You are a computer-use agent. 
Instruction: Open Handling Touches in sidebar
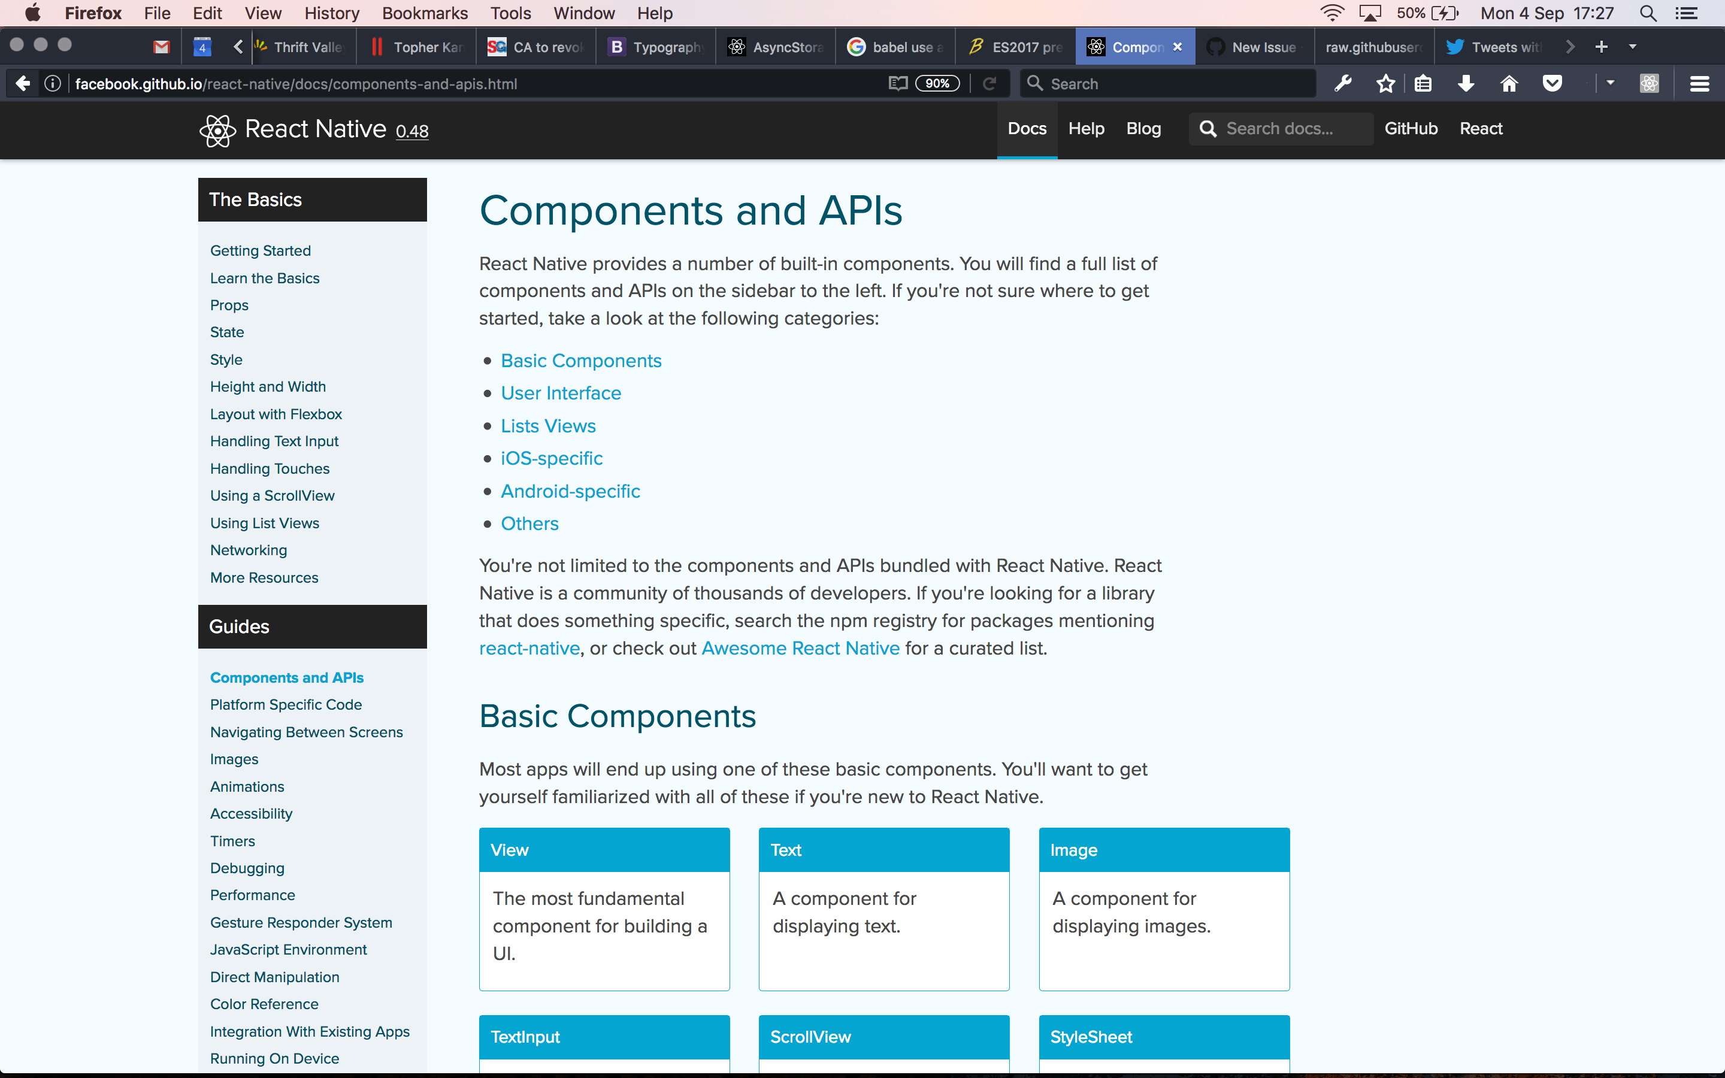coord(270,468)
